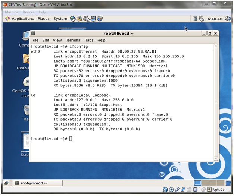Click the lo interface name in output
The height and width of the screenshot is (196, 234).
[x=33, y=95]
